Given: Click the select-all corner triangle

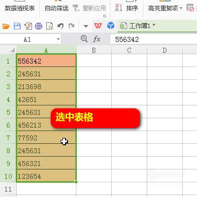Looking at the screenshot, I should coord(13,50).
